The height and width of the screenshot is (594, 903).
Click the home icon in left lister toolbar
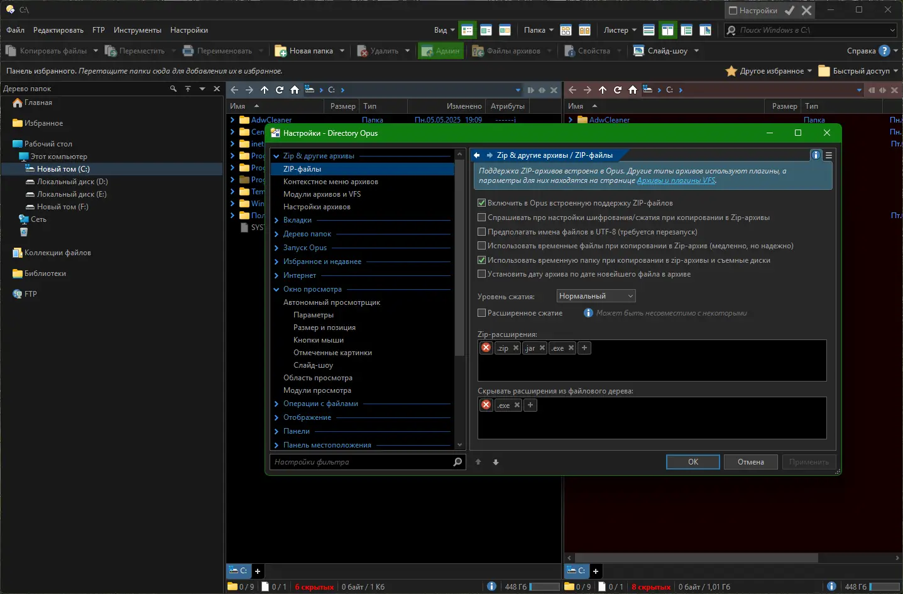[x=295, y=90]
